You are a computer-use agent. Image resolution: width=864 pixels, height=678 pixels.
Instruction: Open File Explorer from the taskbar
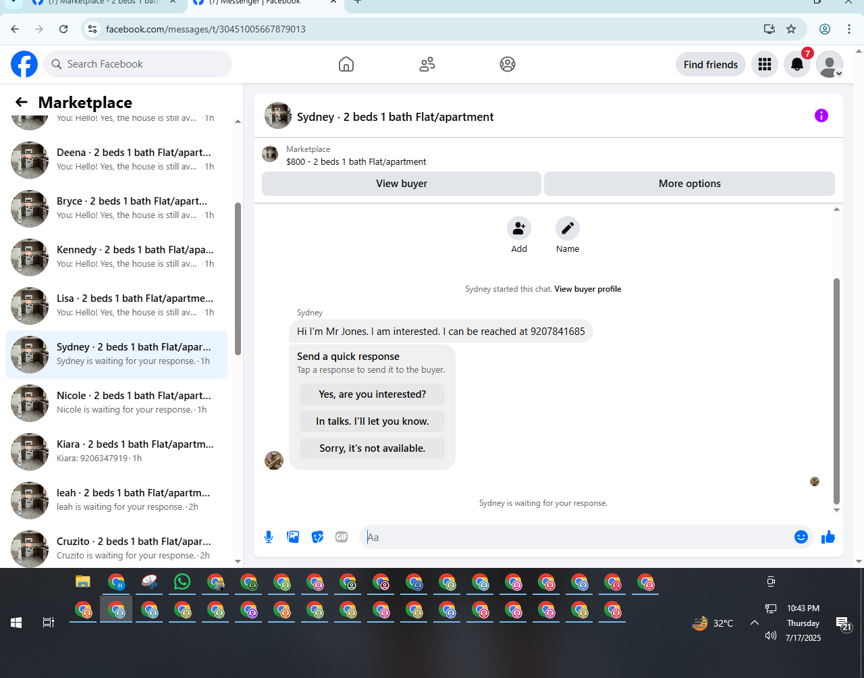coord(83,582)
